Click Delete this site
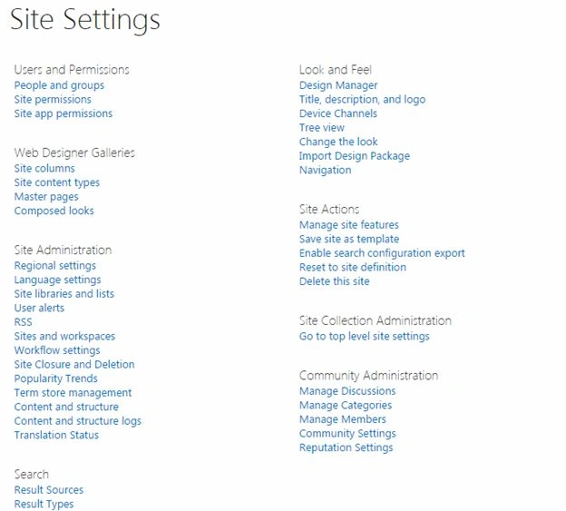The height and width of the screenshot is (511, 566). point(335,281)
